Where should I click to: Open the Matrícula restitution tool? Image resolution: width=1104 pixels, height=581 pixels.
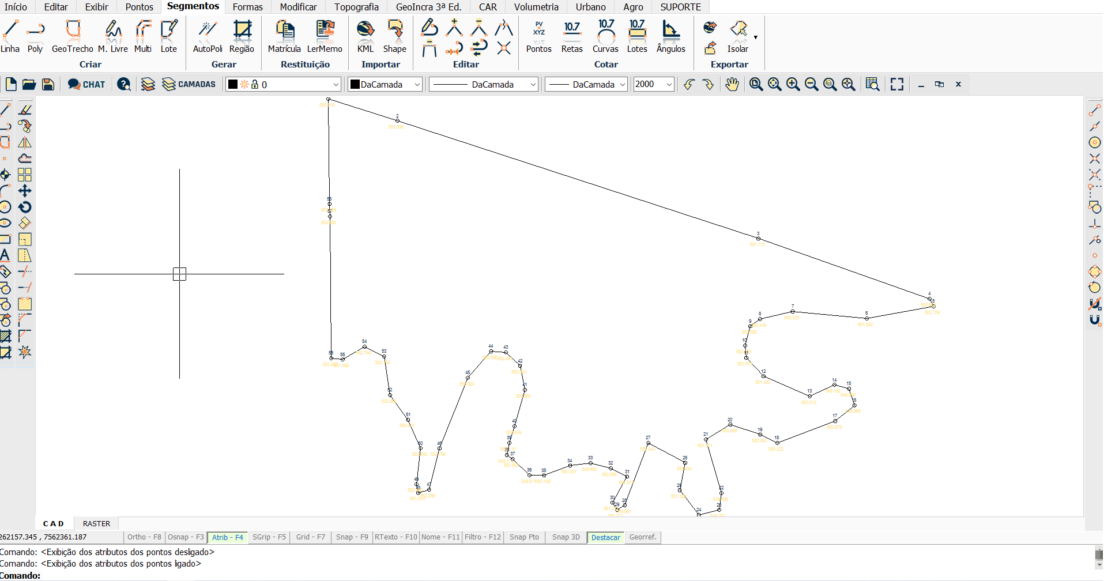point(284,36)
